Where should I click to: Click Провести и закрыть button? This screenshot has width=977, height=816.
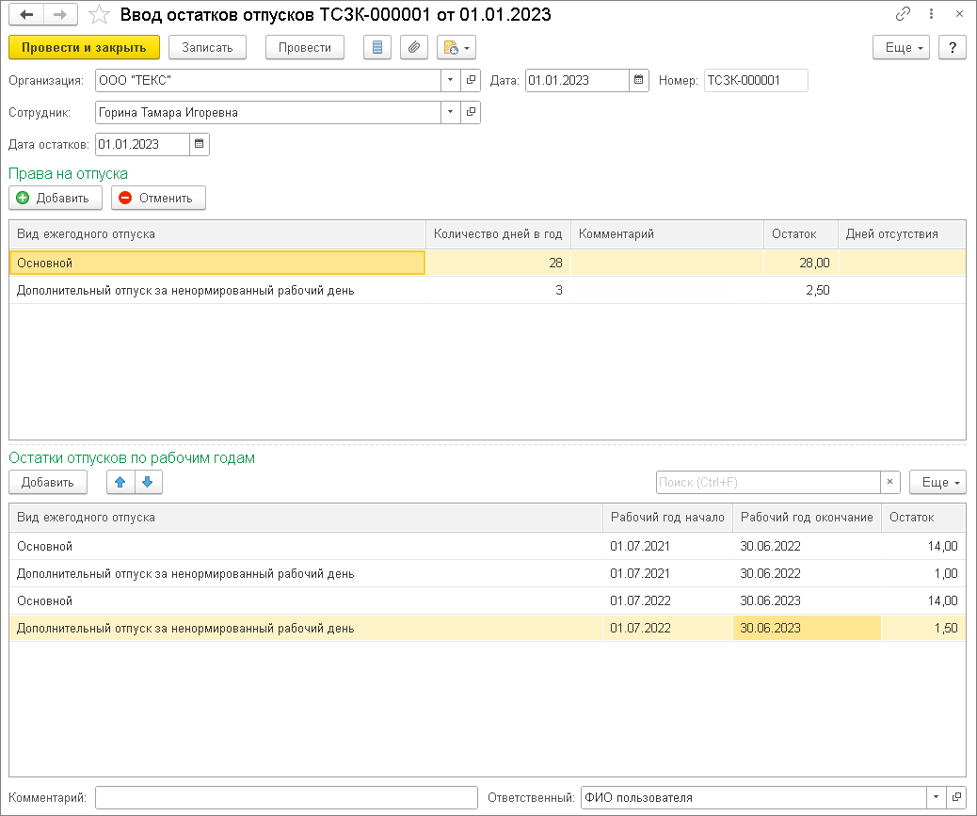(x=84, y=47)
